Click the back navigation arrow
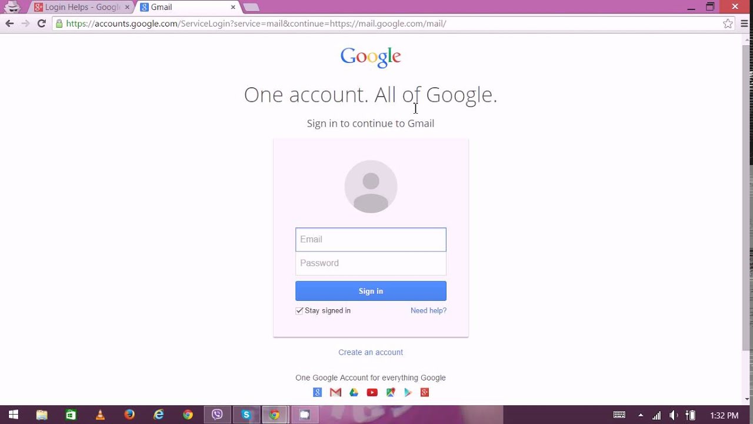This screenshot has height=424, width=753. (9, 24)
